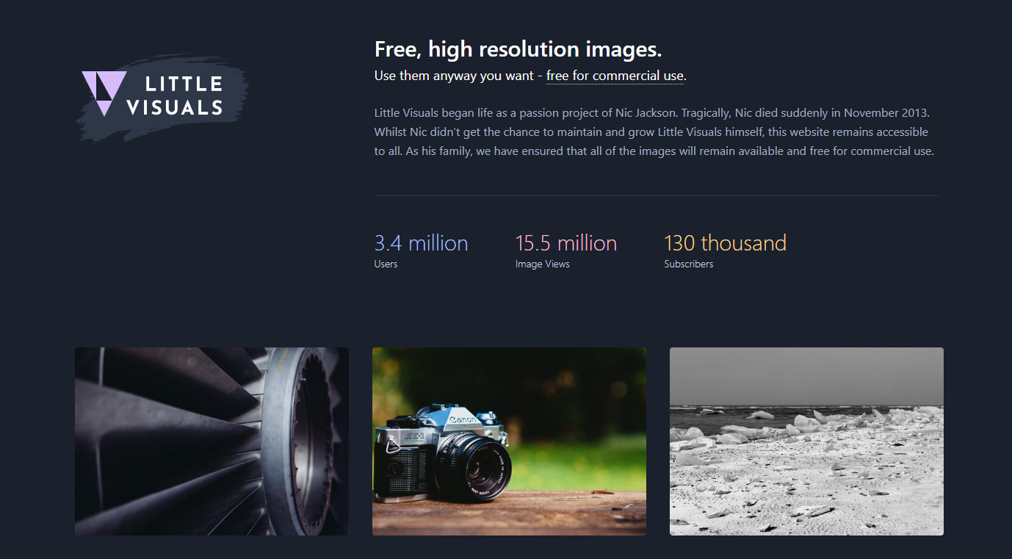Viewport: 1012px width, 559px height.
Task: Click the 'Use them anyway you want' text
Action: click(x=454, y=76)
